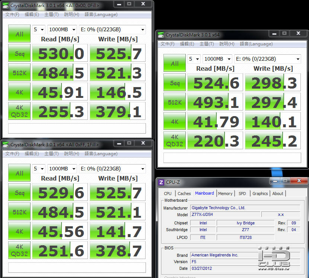Open 語言(Language) menu in 1Fill window
Image resolution: width=309 pixels, height=278 pixels.
click(101, 153)
